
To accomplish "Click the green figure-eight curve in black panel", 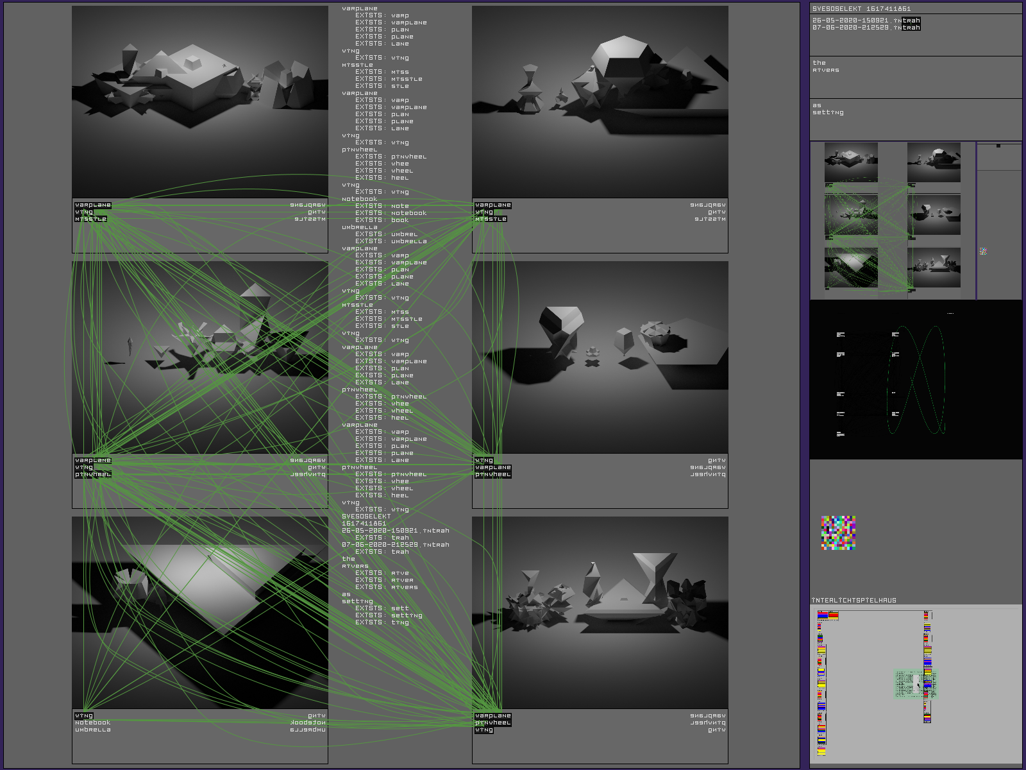I will coord(918,379).
